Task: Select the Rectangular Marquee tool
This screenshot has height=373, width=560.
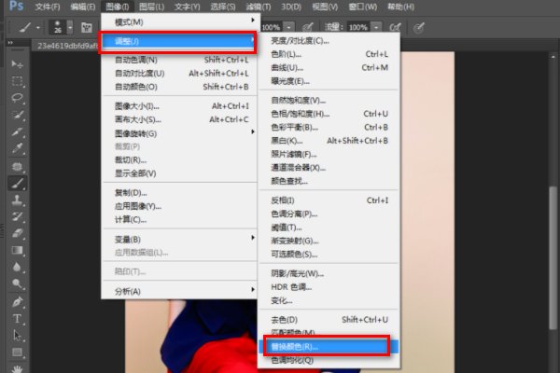Action: point(17,81)
